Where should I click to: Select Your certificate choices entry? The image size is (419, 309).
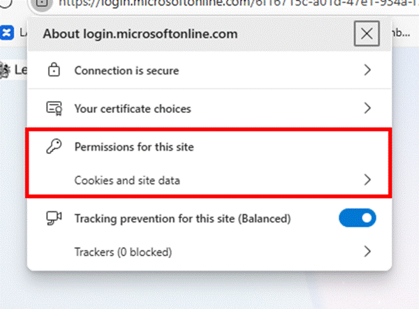tap(133, 109)
